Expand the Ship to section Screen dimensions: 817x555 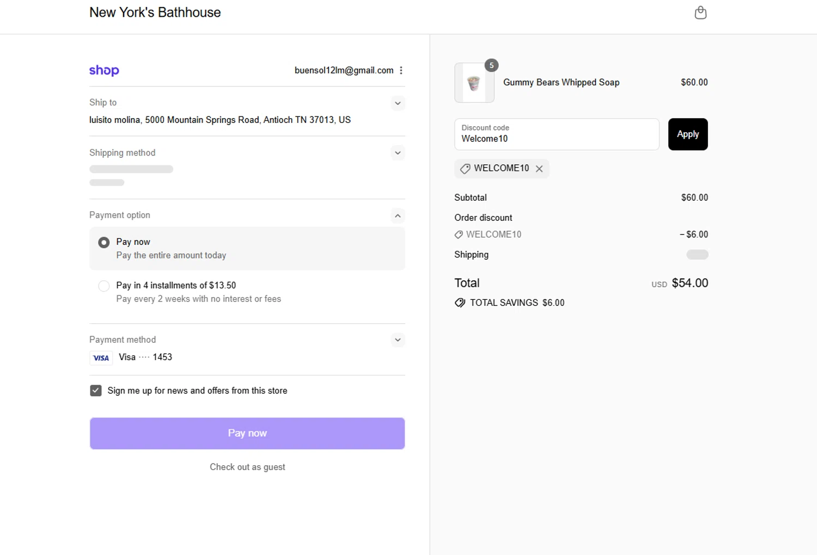398,103
